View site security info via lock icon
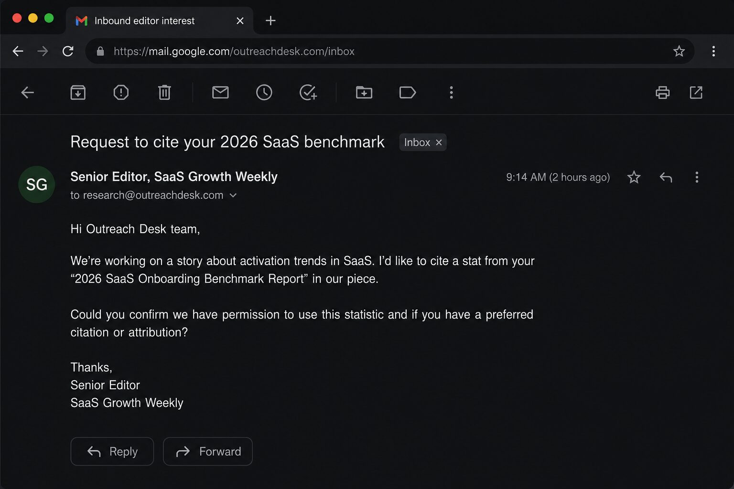Viewport: 734px width, 489px height. click(100, 51)
